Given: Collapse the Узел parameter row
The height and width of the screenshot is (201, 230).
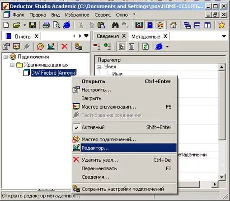Looking at the screenshot, I should (99, 67).
